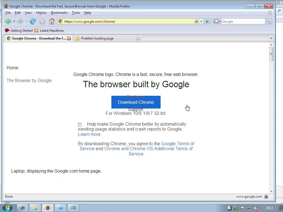Open the View menu
The height and width of the screenshot is (212, 283).
(x=28, y=13)
